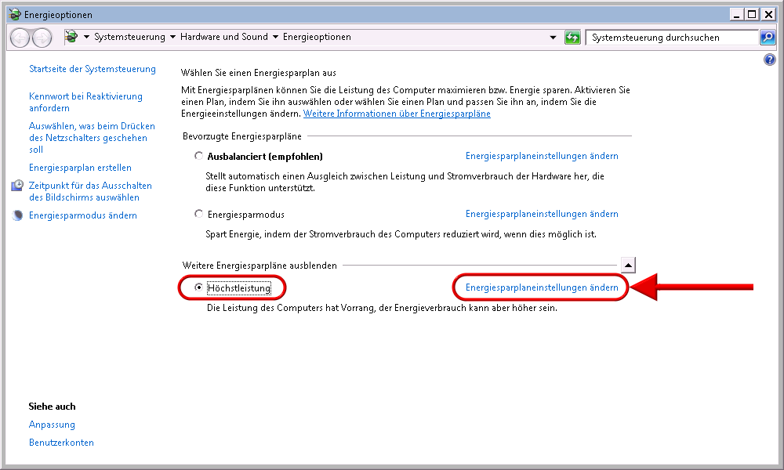Select the Energiesparmodus plan radio button
Screen dimensions: 784x470
point(198,215)
